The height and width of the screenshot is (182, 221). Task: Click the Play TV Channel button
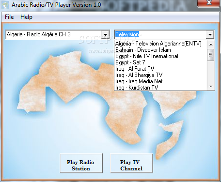coord(131,163)
